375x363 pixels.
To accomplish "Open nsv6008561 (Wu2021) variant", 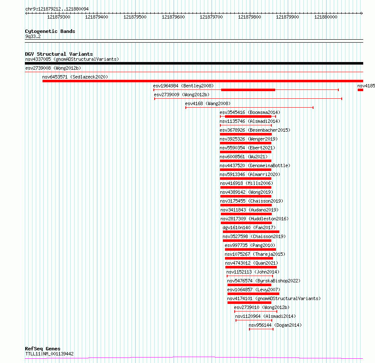I will 244,157.
